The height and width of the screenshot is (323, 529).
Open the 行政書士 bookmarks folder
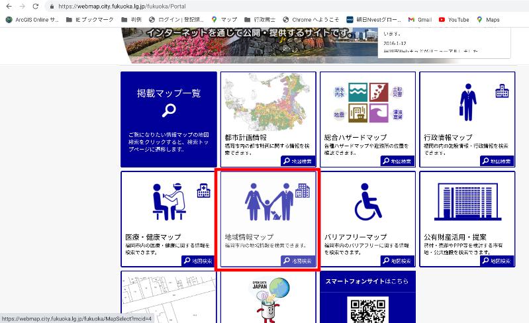tap(260, 20)
